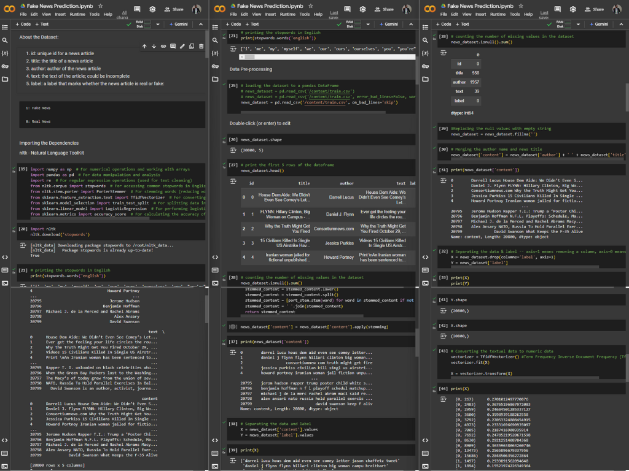Open Insert menu in middle notebook
The height and width of the screenshot is (471, 629).
(x=270, y=15)
